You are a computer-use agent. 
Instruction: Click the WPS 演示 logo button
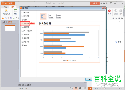(7, 3)
